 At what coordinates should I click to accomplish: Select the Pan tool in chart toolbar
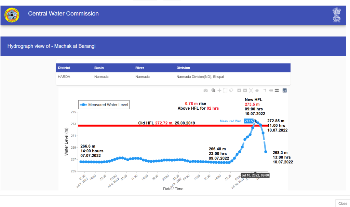point(219,91)
